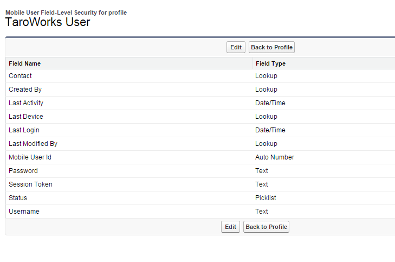Image resolution: width=395 pixels, height=262 pixels.
Task: Click Text type in Password row
Action: click(262, 171)
